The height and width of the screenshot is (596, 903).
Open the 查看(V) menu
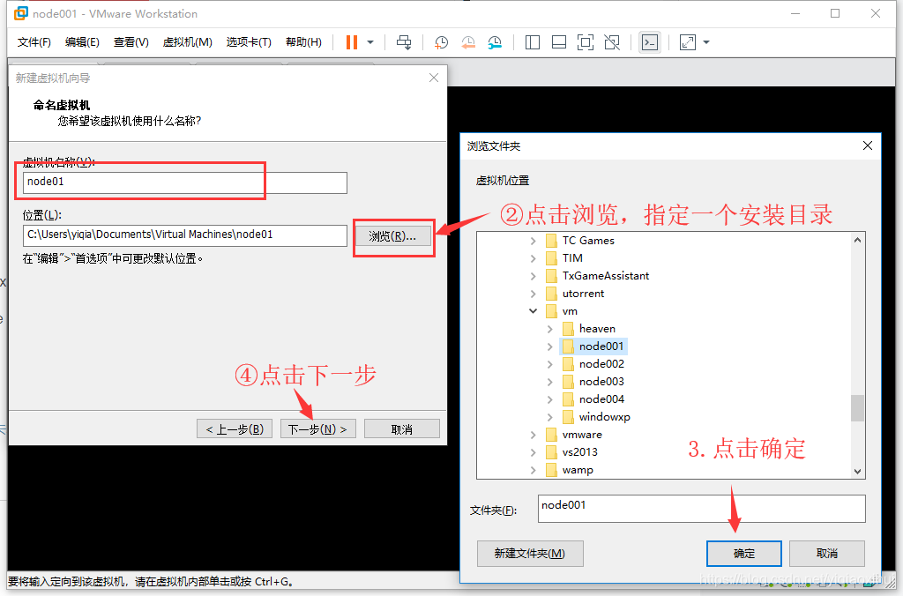pos(131,42)
